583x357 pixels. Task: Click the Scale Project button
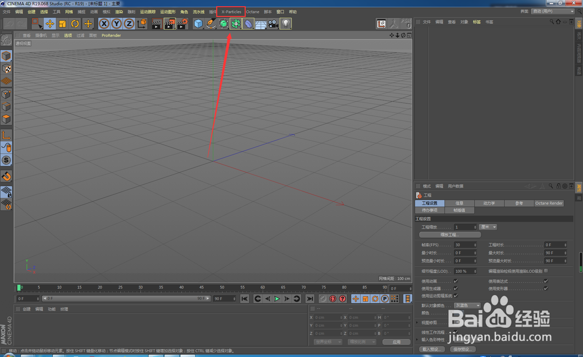[450, 235]
